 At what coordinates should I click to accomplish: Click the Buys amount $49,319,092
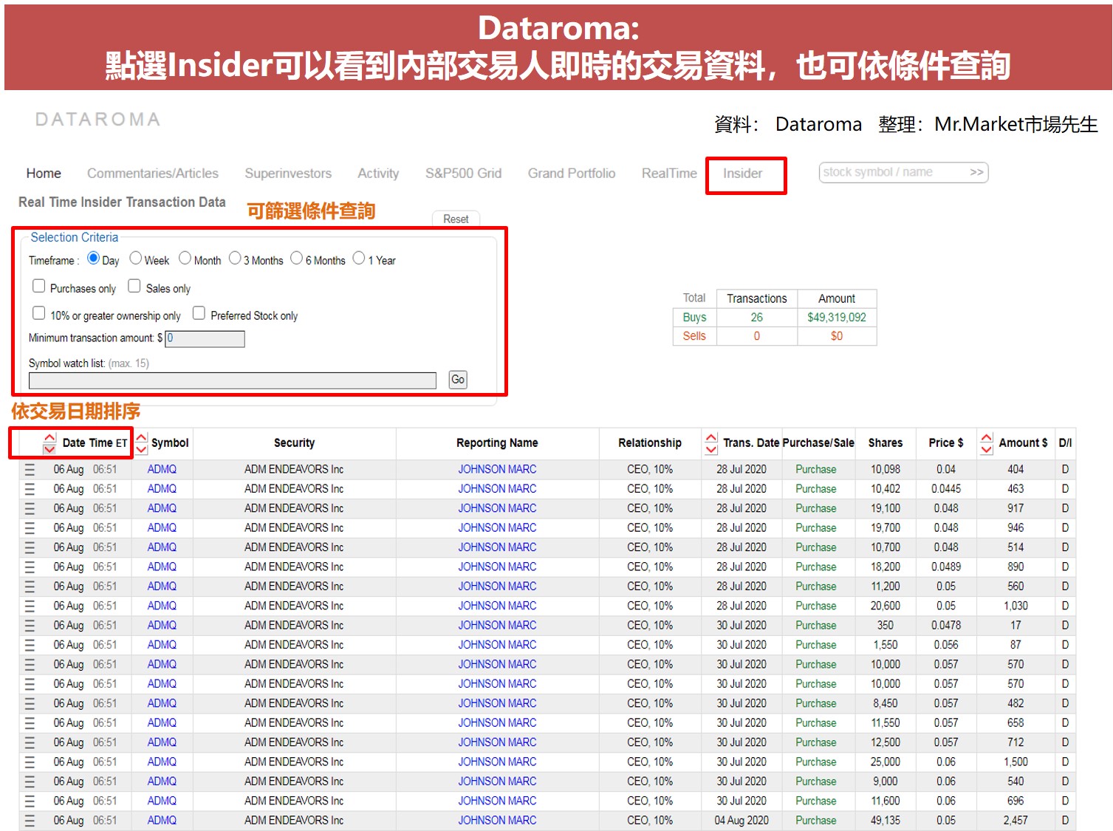pos(837,318)
